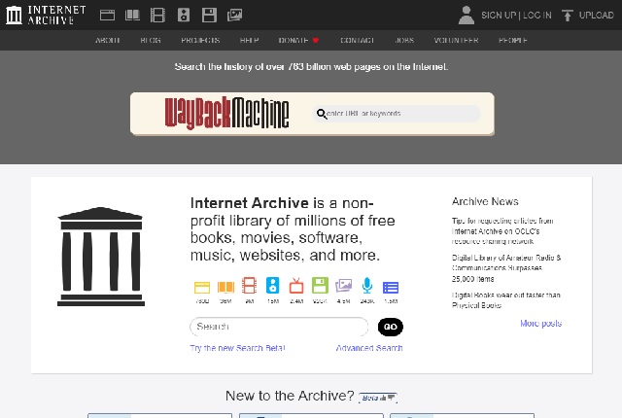Open the Blog menu item
Screen dimensions: 622x418
(x=151, y=40)
